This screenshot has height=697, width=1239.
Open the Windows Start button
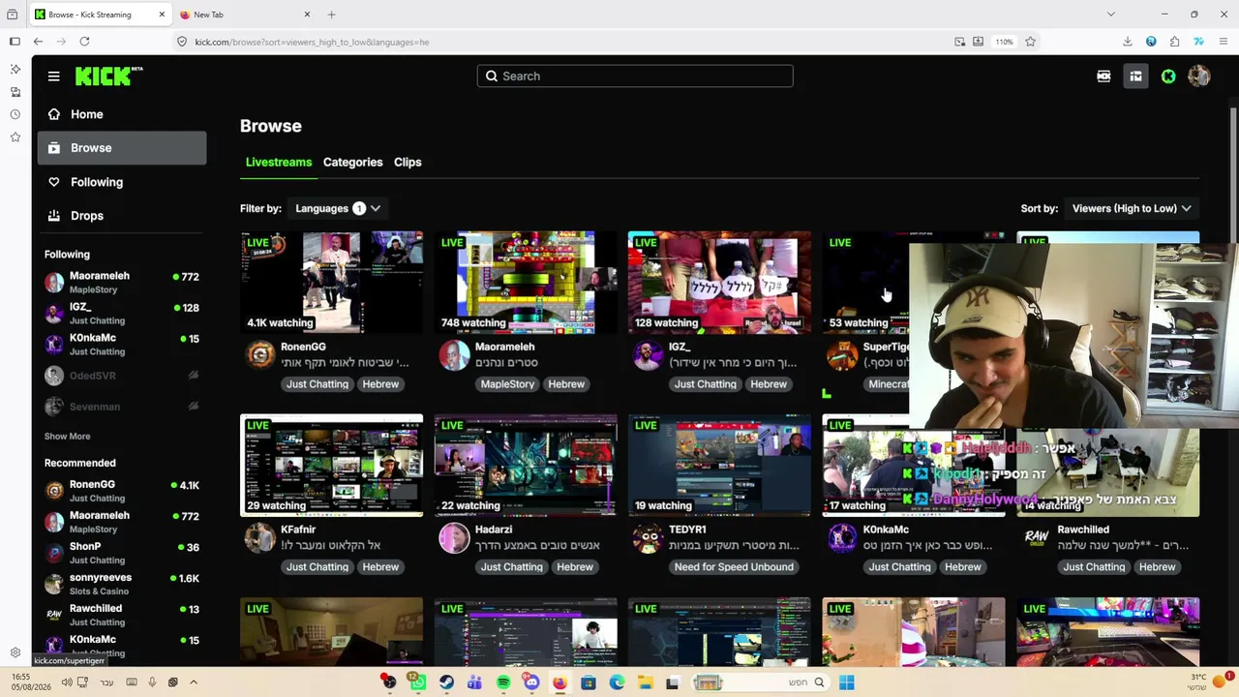[x=846, y=682]
